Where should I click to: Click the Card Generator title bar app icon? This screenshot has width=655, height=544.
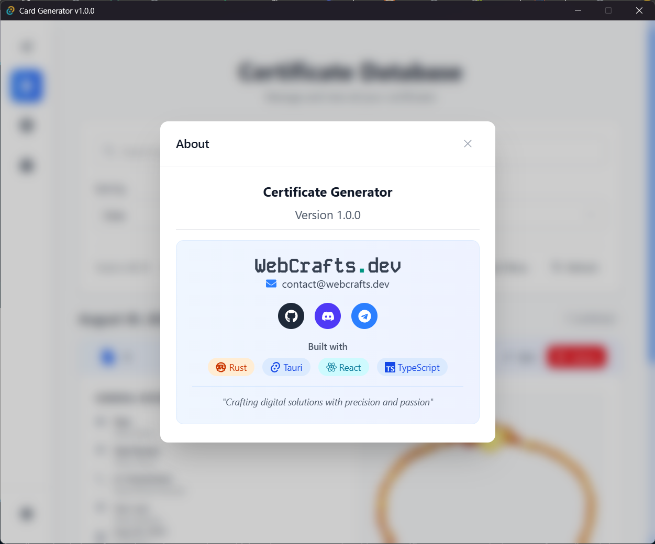point(10,10)
